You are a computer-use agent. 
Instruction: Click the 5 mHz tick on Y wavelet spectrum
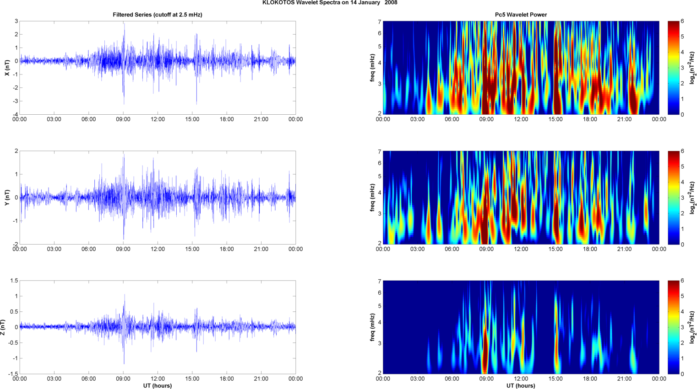[x=380, y=176]
